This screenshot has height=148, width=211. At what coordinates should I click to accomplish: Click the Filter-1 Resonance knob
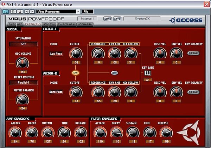[98, 54]
